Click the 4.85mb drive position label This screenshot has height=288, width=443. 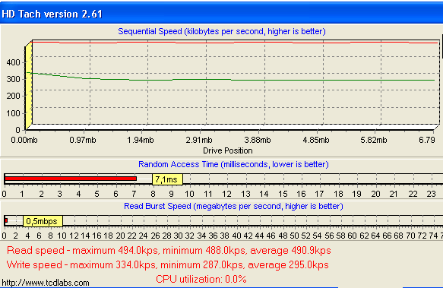[316, 140]
